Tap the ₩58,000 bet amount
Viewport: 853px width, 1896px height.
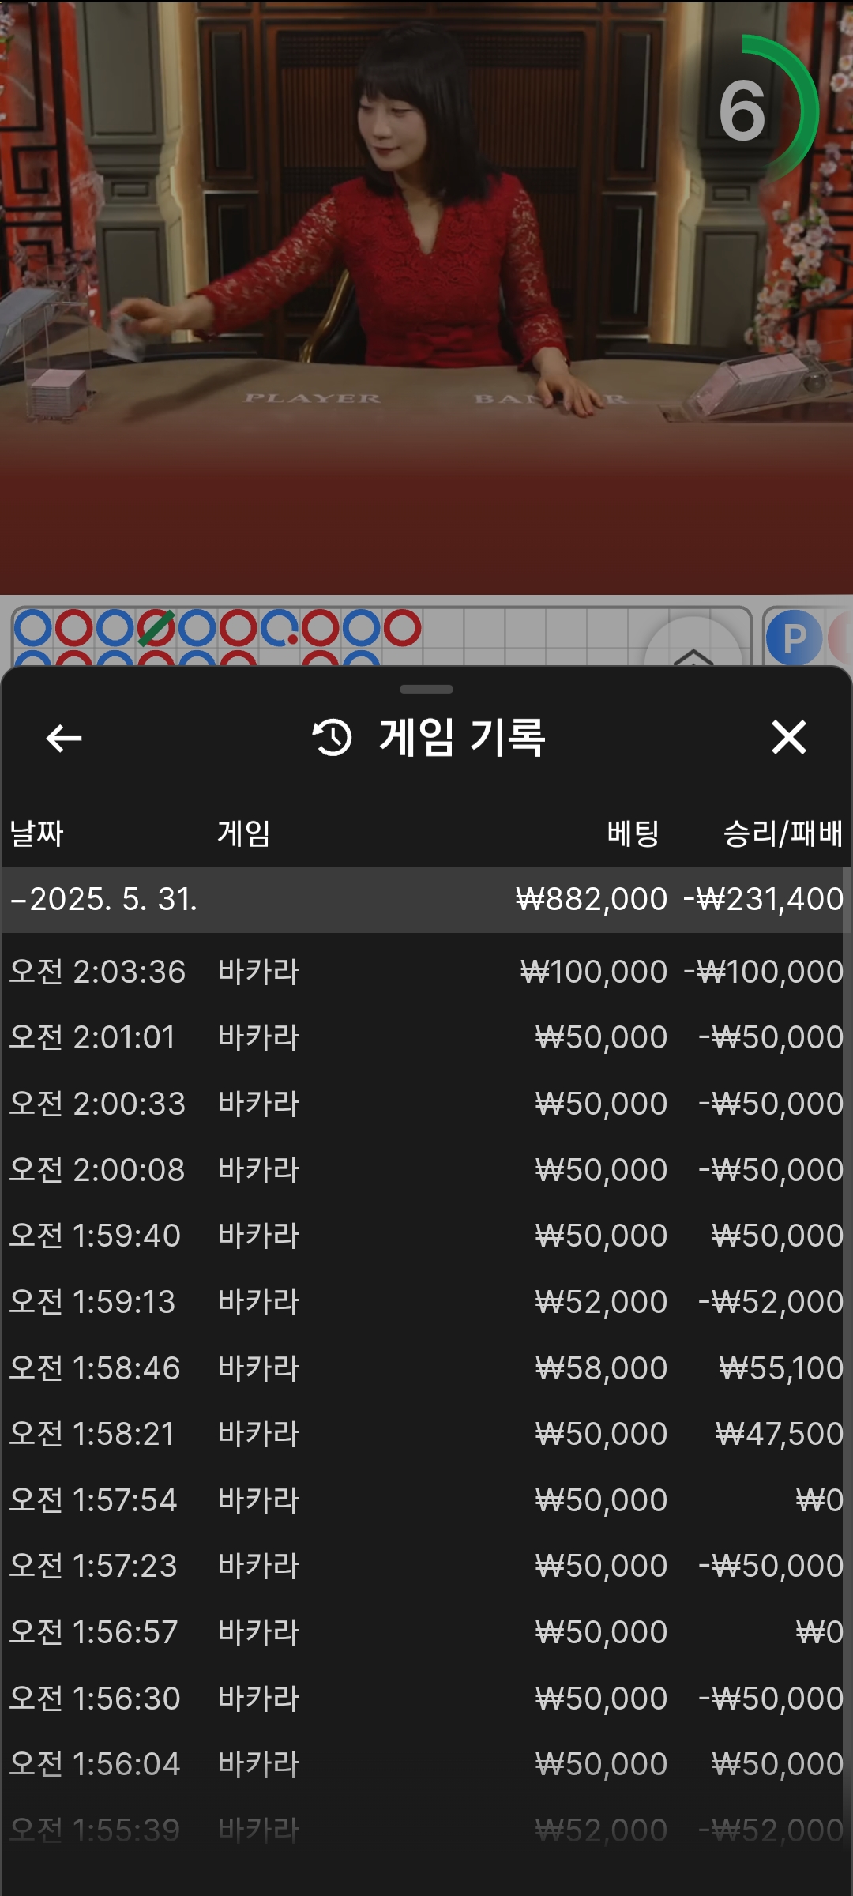pos(601,1368)
